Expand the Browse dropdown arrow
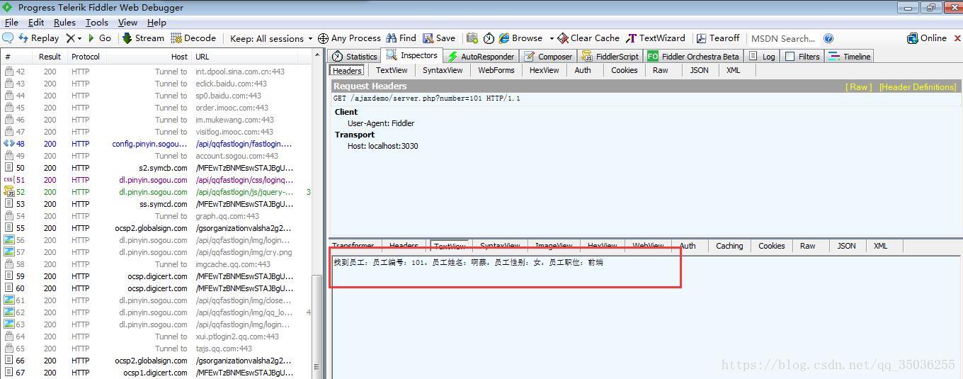 pos(551,38)
